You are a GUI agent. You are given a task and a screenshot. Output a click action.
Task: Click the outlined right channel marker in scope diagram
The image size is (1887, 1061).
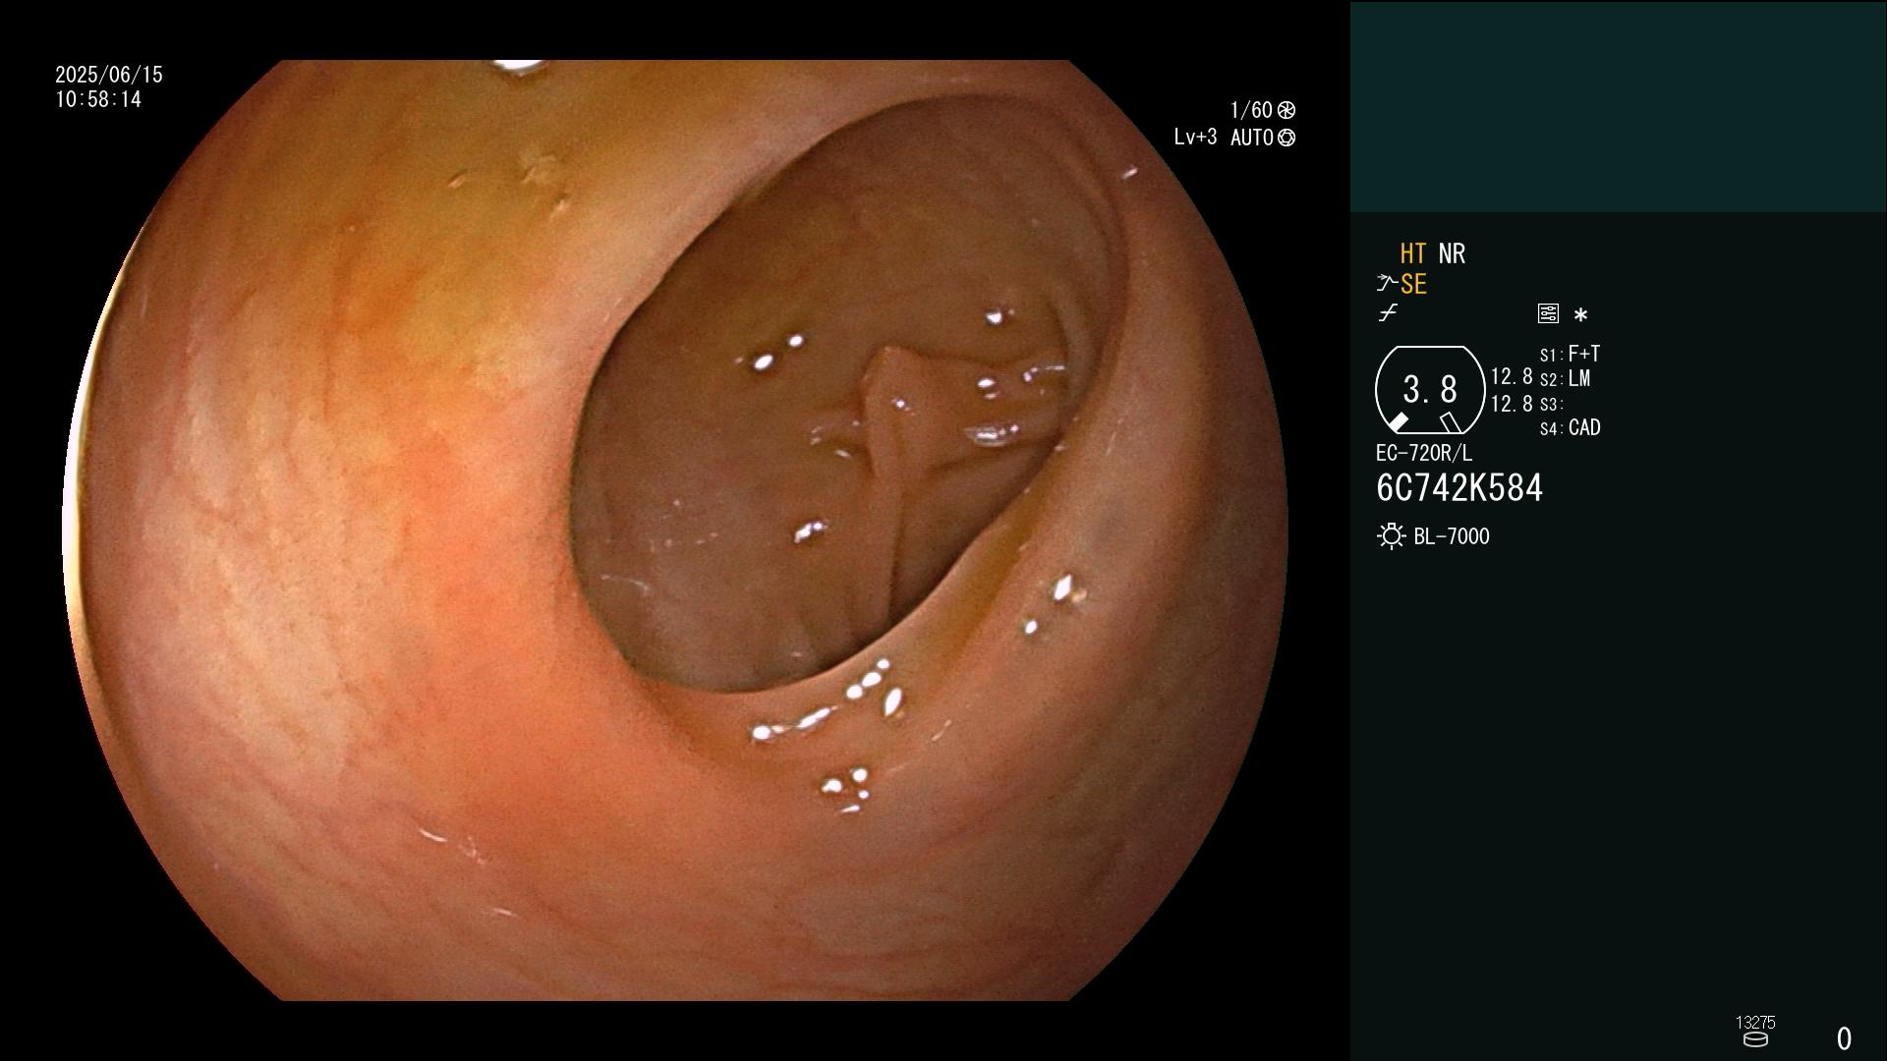(1451, 422)
